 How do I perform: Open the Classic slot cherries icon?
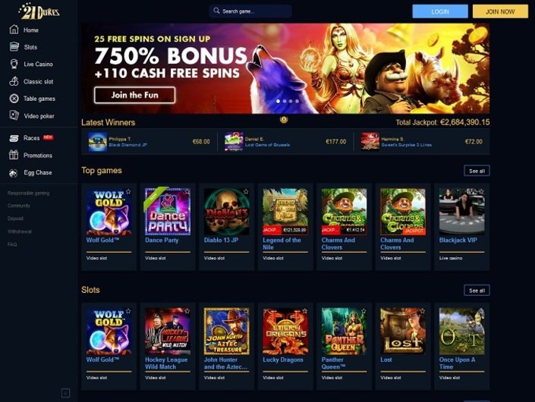(14, 81)
